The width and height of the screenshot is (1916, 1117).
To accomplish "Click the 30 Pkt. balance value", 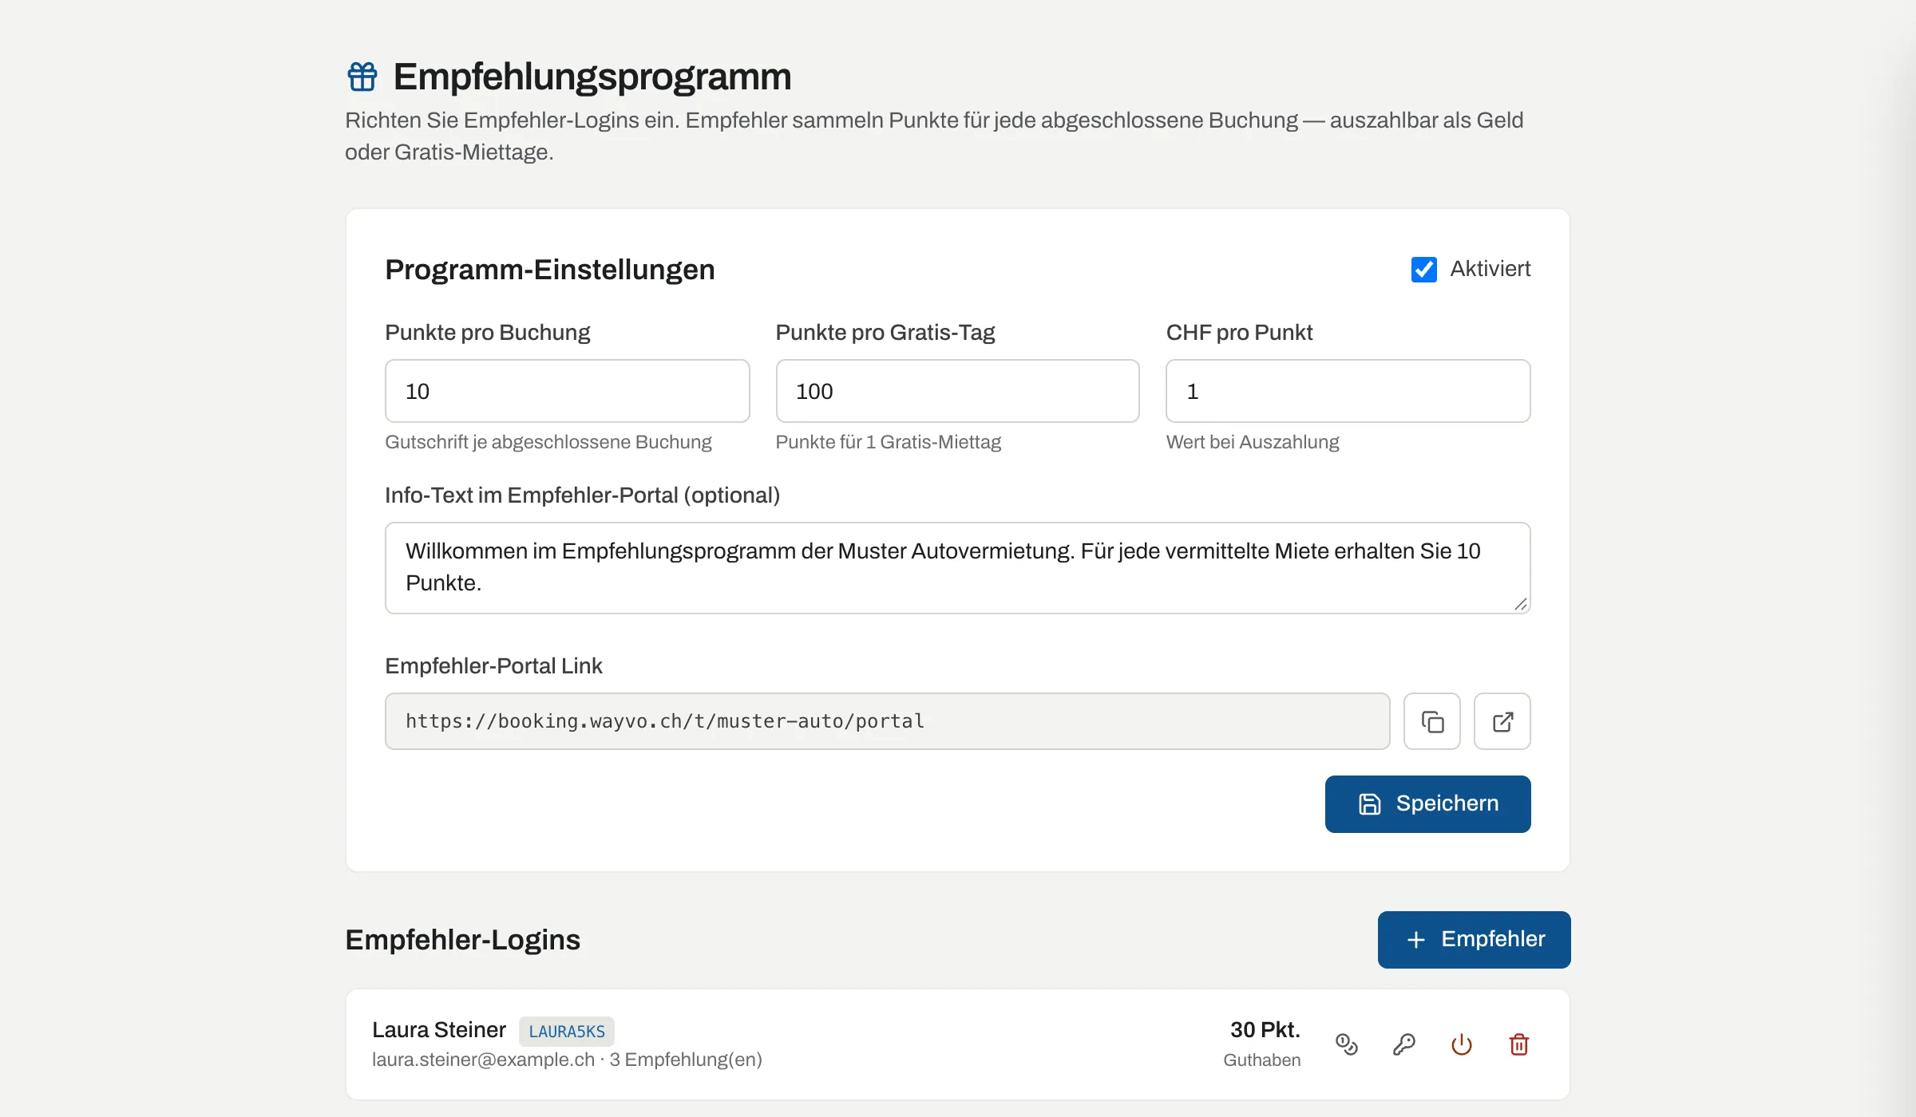I will point(1265,1030).
